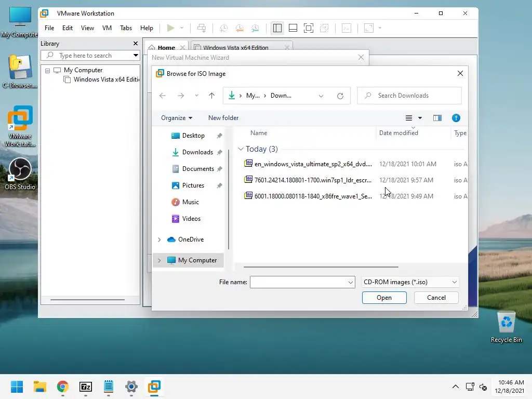
Task: Expand the address bar path dropdown
Action: (321, 96)
